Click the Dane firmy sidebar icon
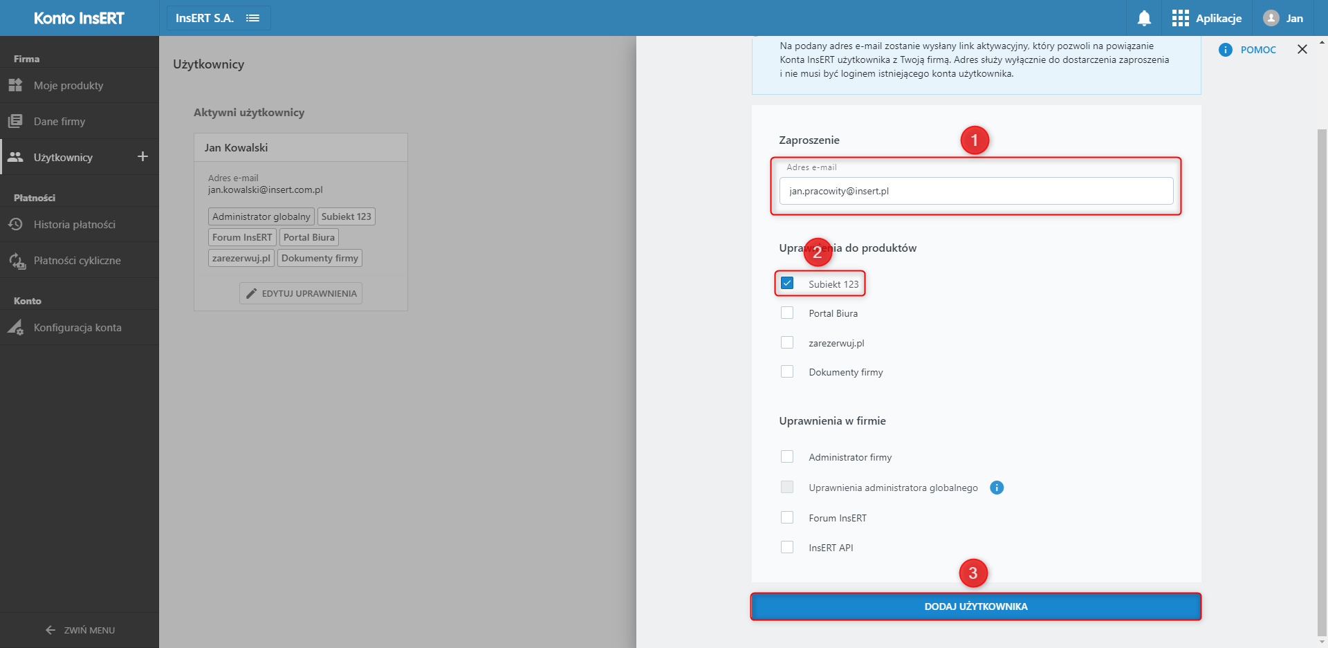The image size is (1328, 648). point(15,121)
